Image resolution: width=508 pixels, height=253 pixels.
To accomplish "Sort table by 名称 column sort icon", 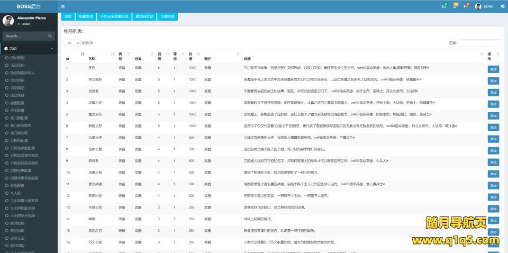I will tap(112, 54).
